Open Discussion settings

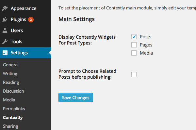click(13, 91)
